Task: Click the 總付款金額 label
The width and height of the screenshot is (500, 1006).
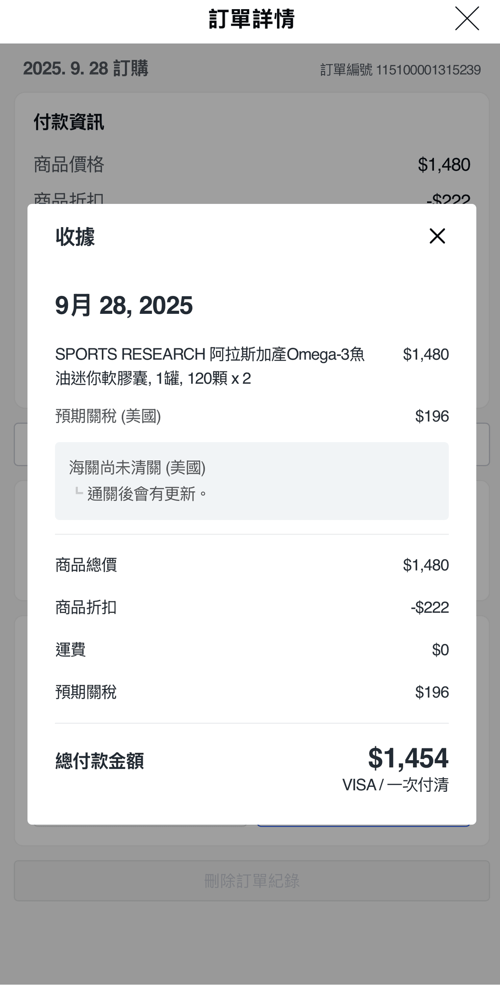Action: coord(100,761)
